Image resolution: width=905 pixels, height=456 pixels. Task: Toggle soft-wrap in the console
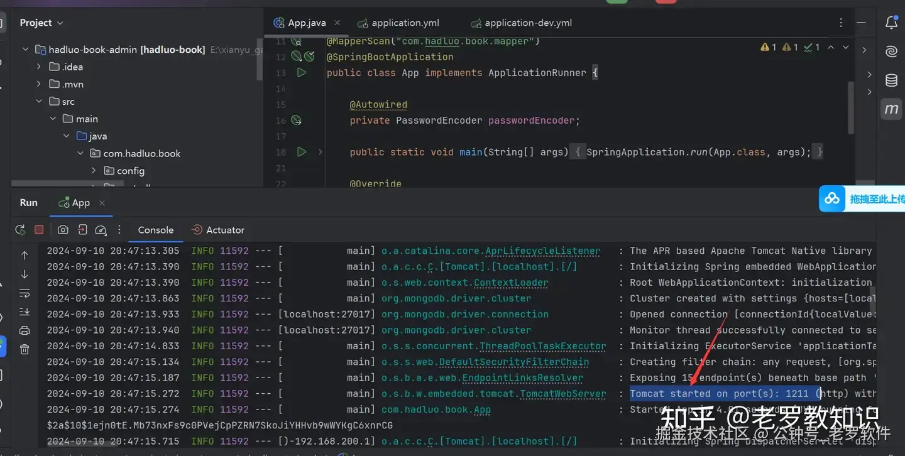(x=25, y=293)
